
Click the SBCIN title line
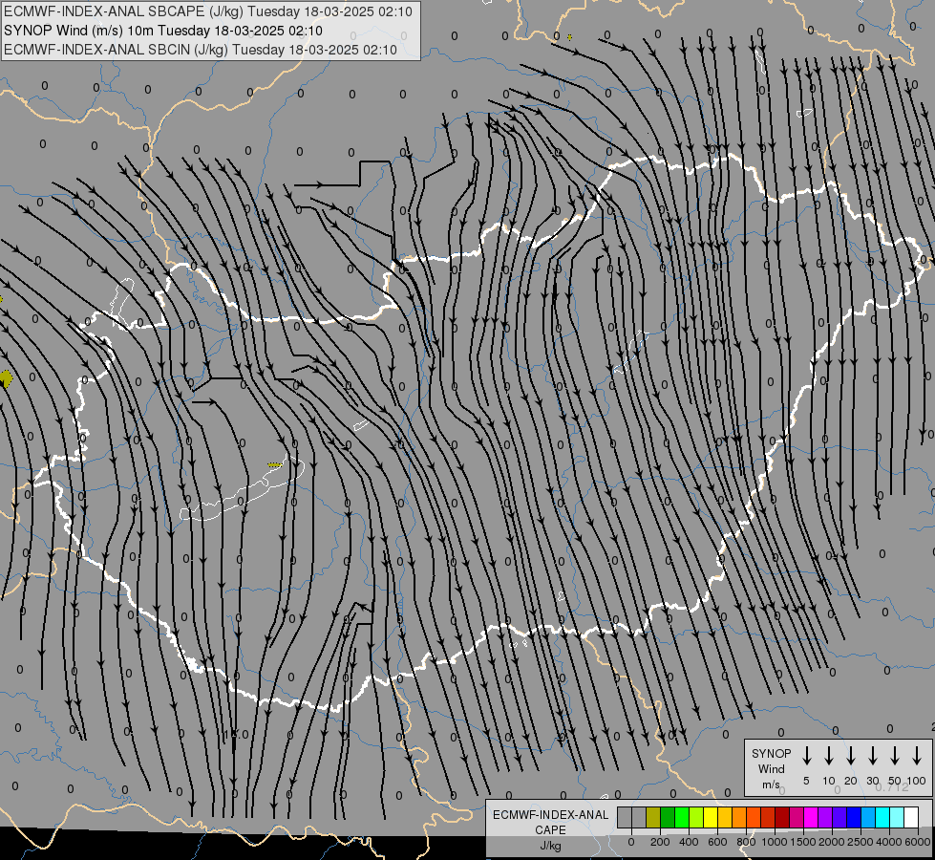point(201,50)
